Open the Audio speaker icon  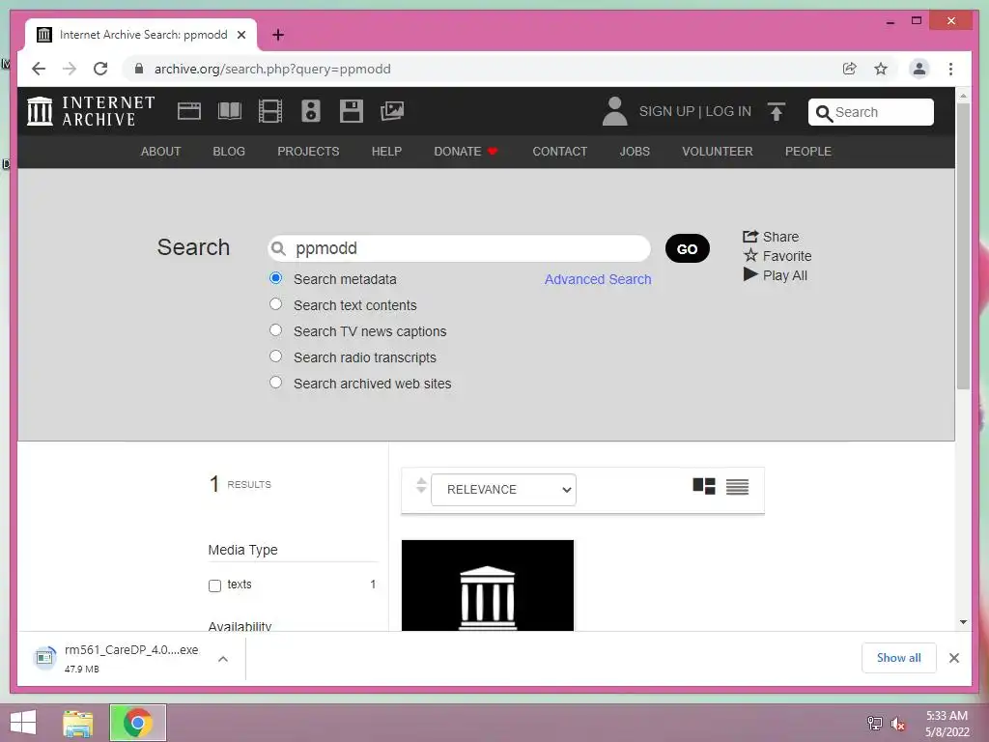tap(311, 111)
